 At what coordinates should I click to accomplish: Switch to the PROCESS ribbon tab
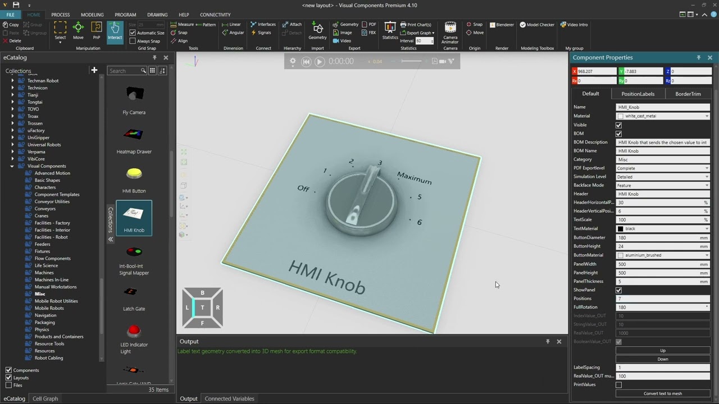click(x=61, y=15)
